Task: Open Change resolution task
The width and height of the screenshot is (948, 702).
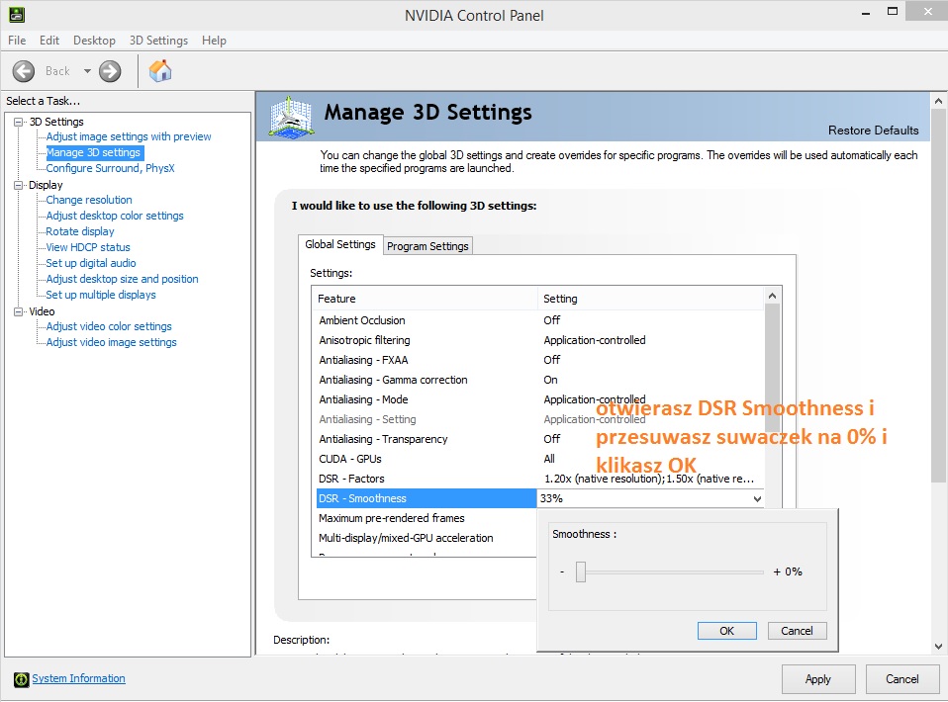Action: pos(89,200)
